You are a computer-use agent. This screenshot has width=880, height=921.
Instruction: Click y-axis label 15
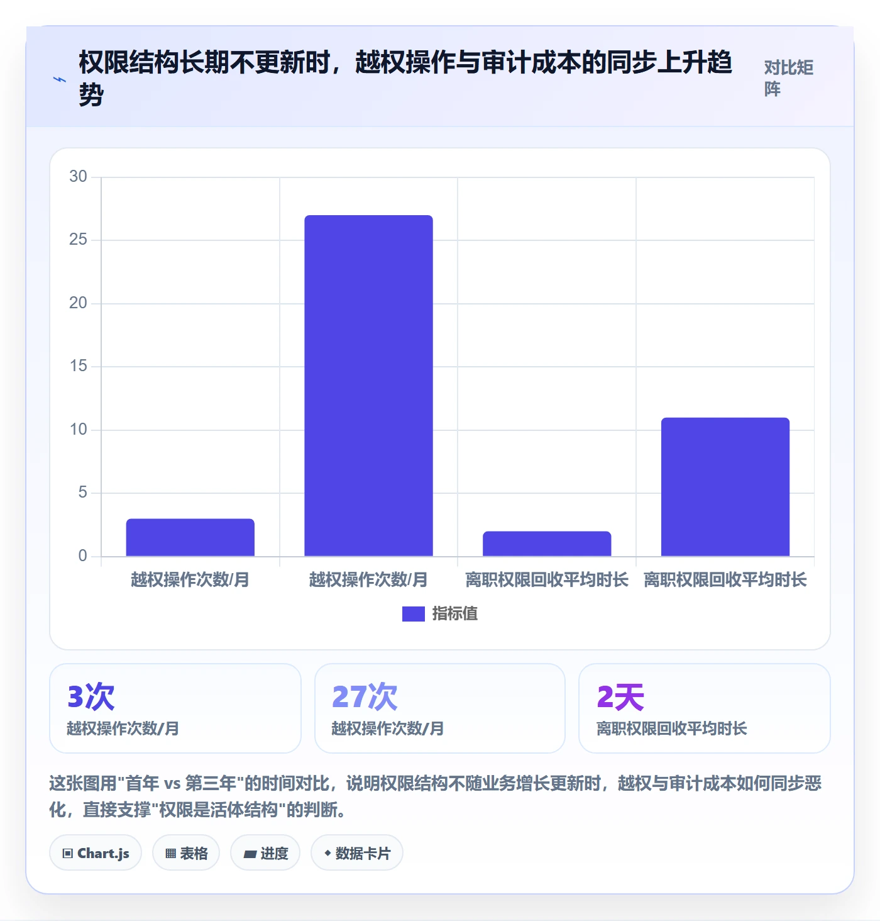(78, 366)
